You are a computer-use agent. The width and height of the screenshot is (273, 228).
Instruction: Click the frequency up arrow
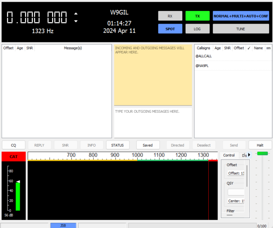[76, 14]
